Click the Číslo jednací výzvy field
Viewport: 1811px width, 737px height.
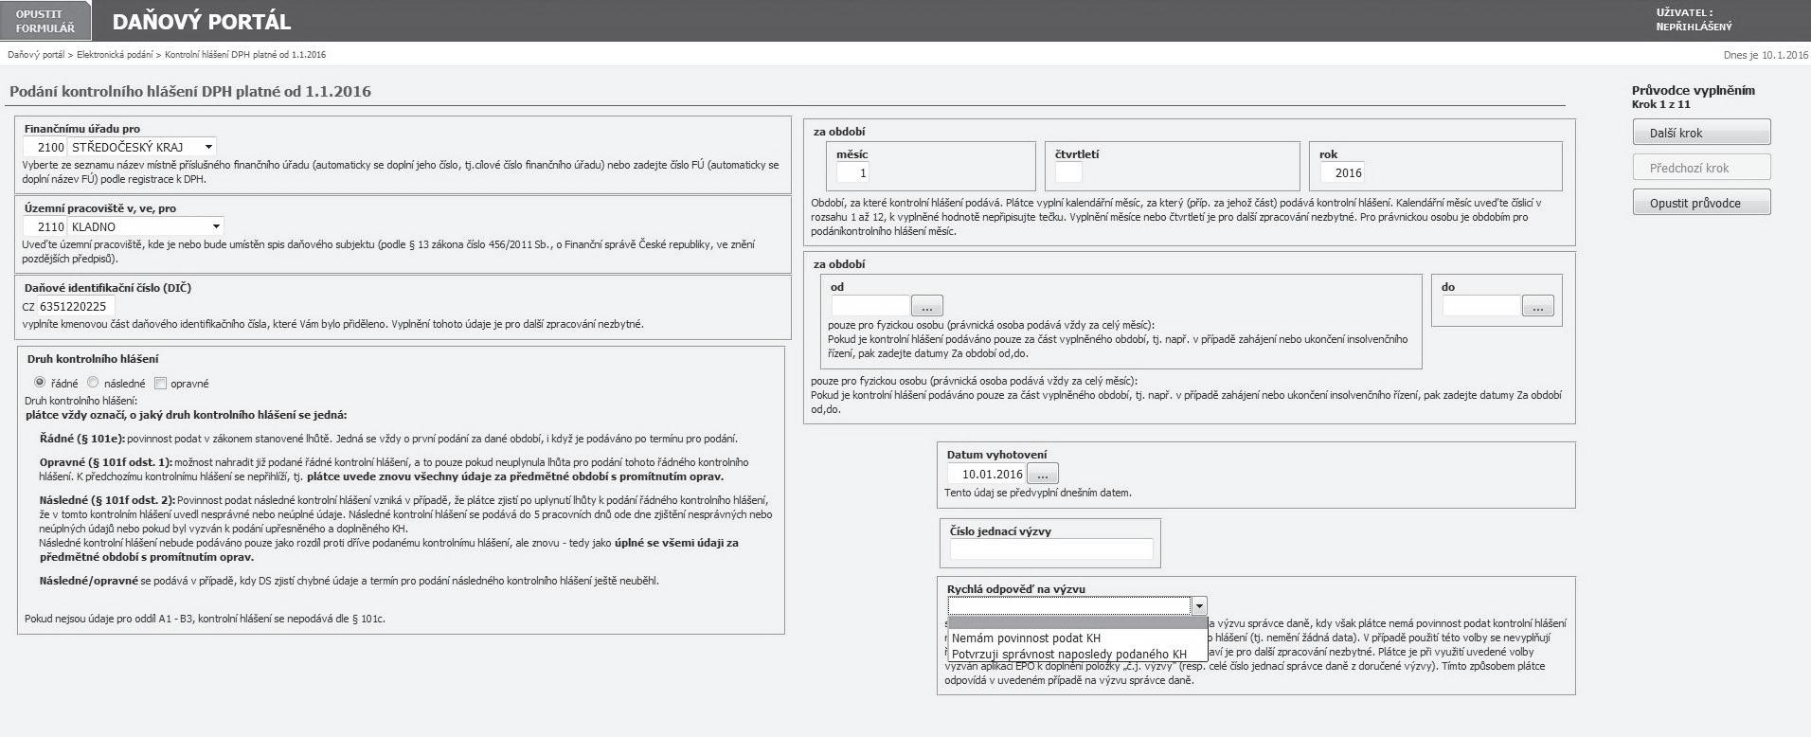click(x=1051, y=548)
